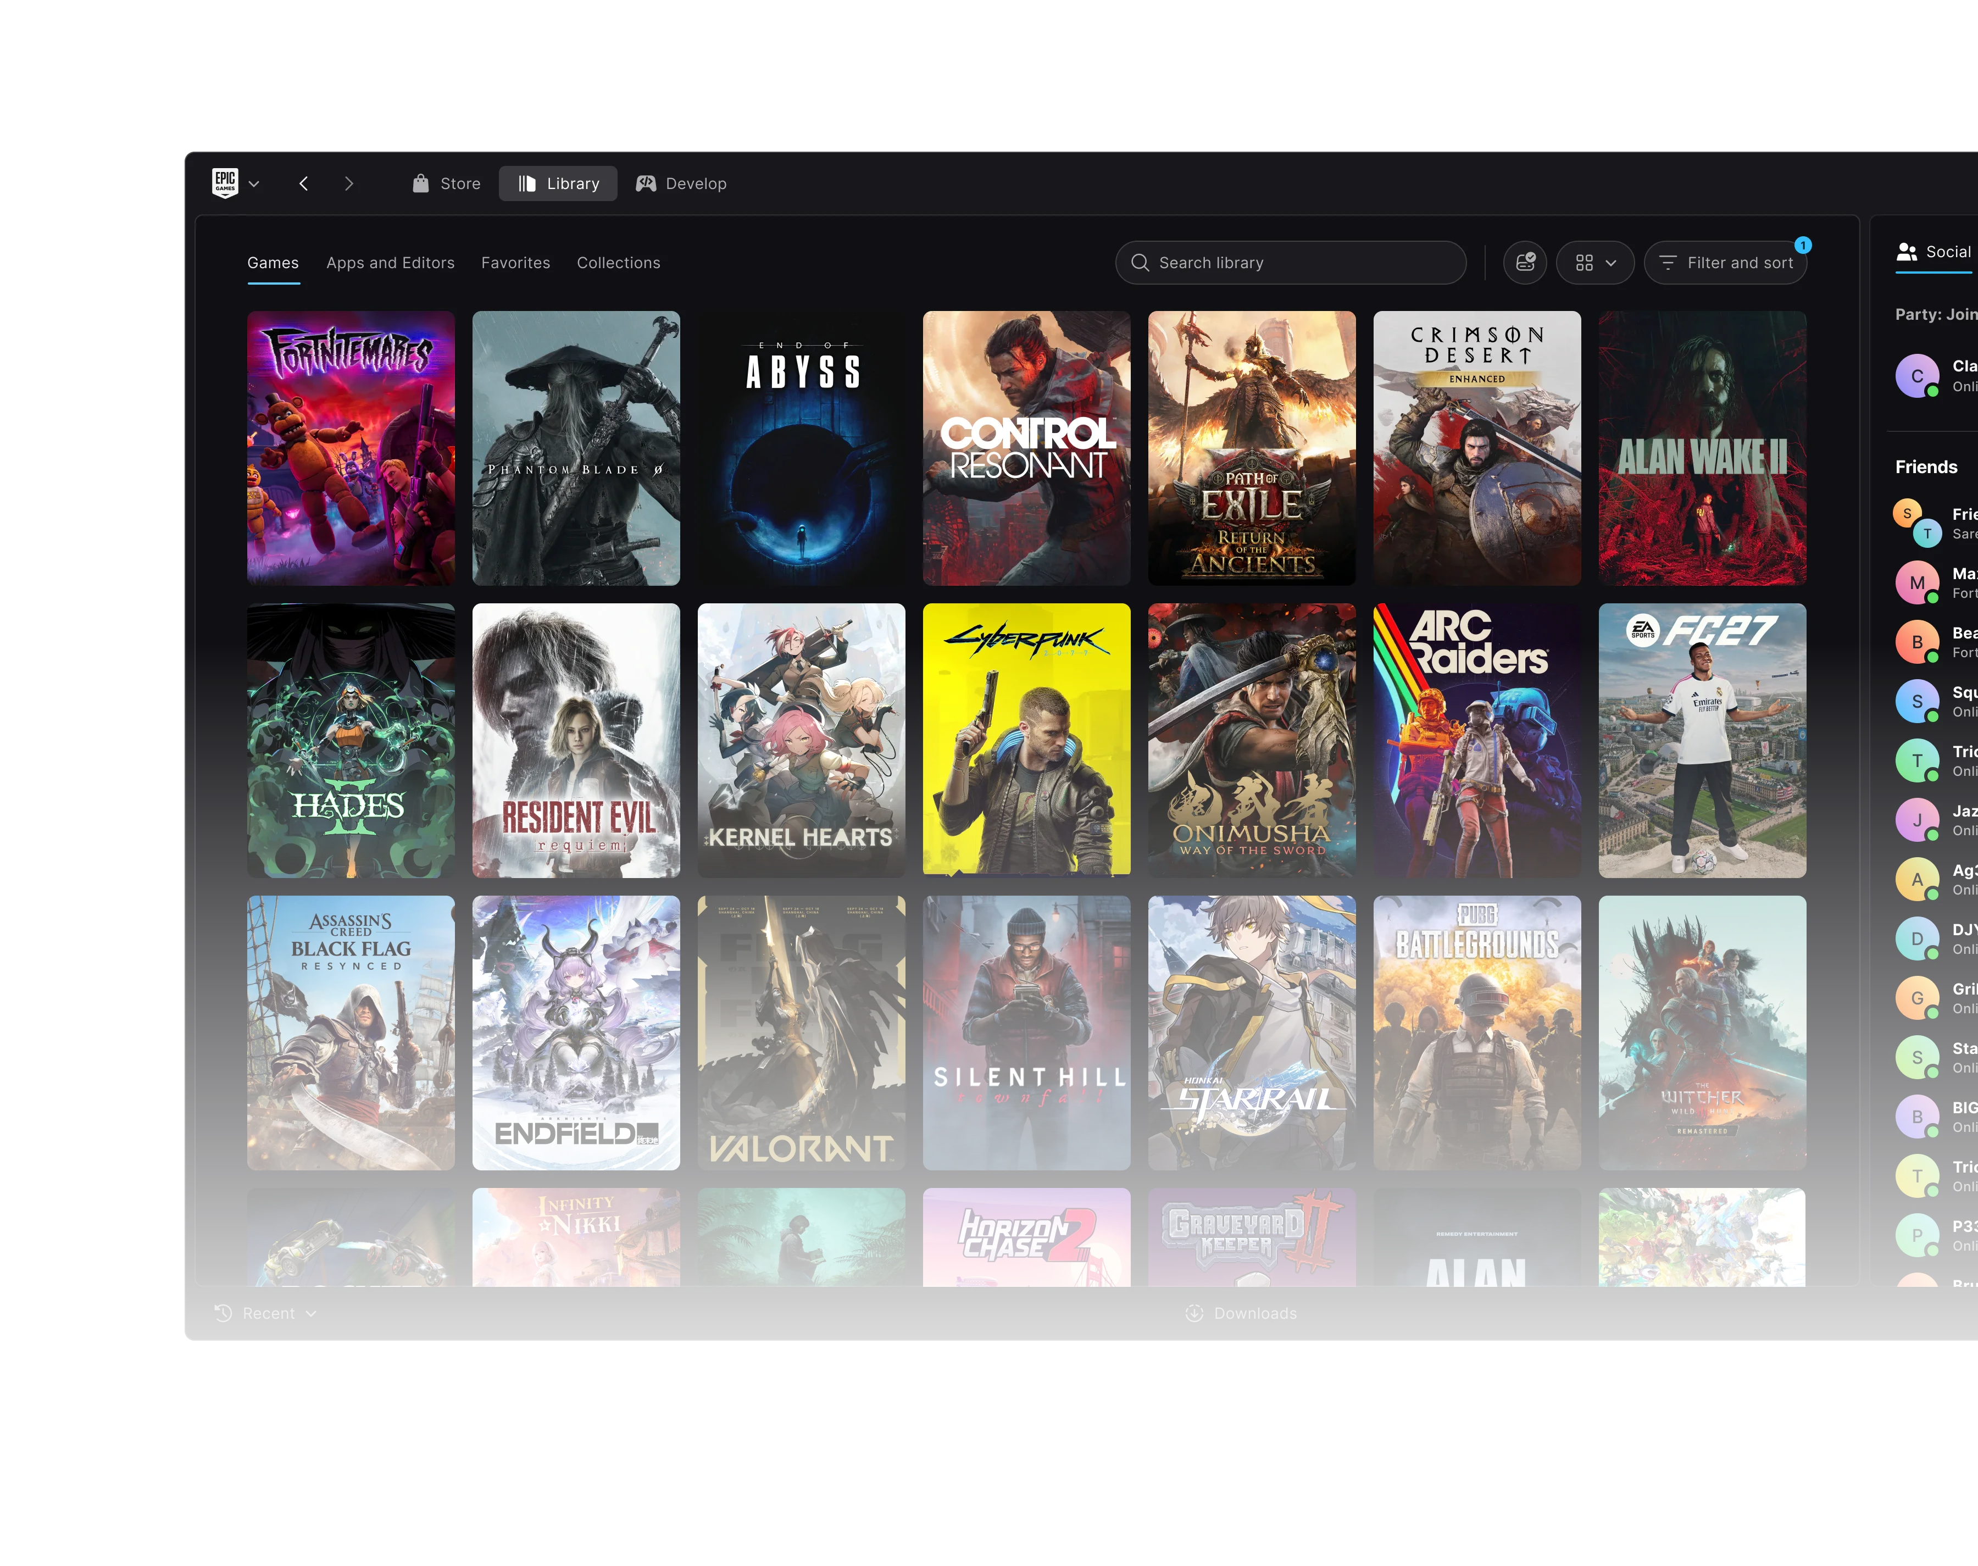Viewport: 1978px width, 1566px height.
Task: Select the Games tab
Action: click(x=273, y=262)
